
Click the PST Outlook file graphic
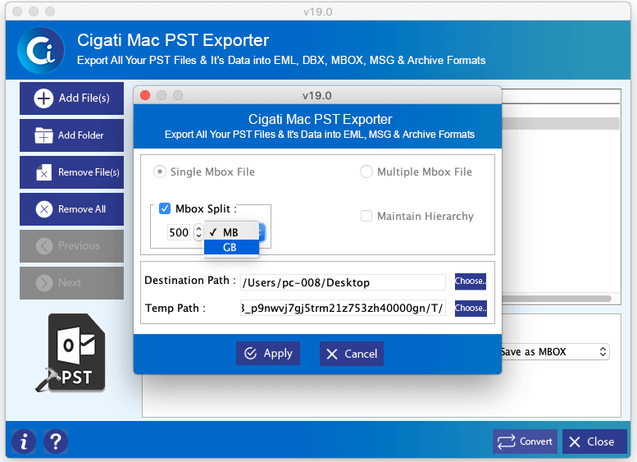71,353
